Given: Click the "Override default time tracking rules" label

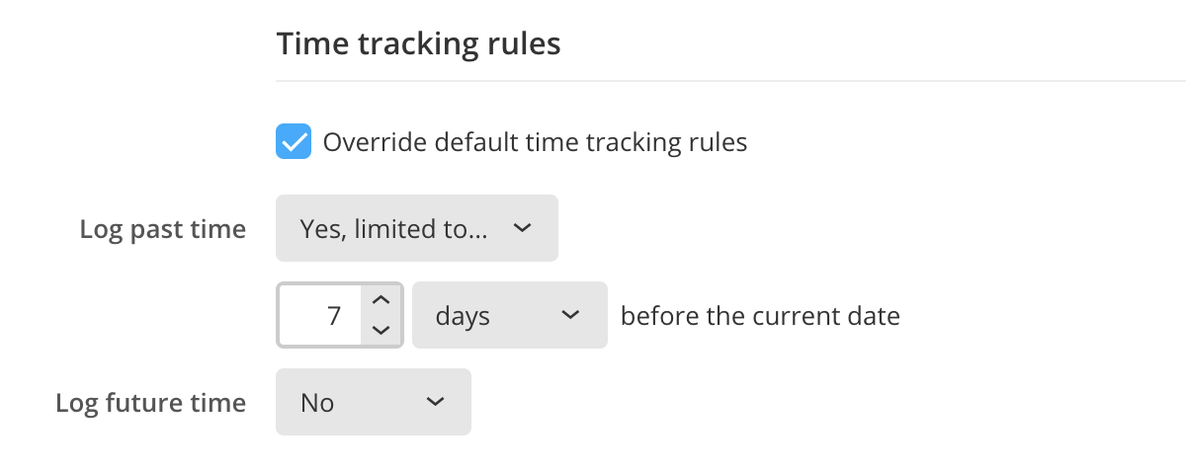Looking at the screenshot, I should coord(535,142).
